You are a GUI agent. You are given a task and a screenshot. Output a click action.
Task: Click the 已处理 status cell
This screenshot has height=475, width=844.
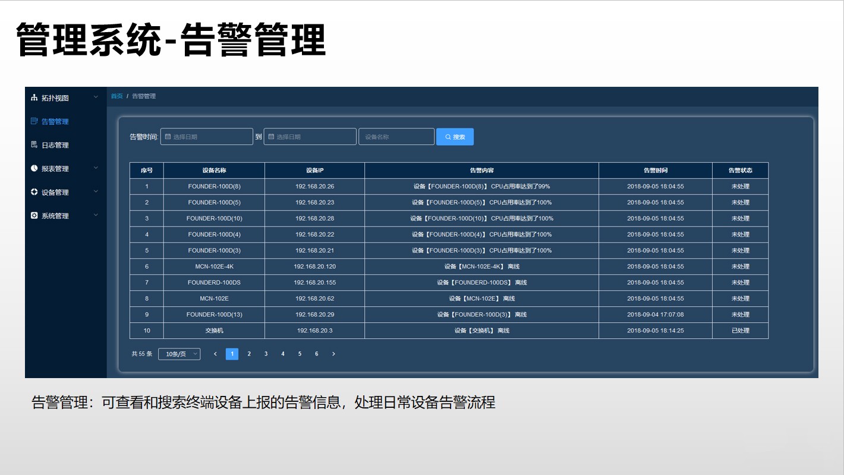point(740,331)
